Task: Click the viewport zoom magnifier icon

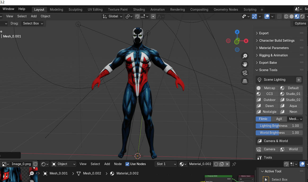Action: coord(245,56)
